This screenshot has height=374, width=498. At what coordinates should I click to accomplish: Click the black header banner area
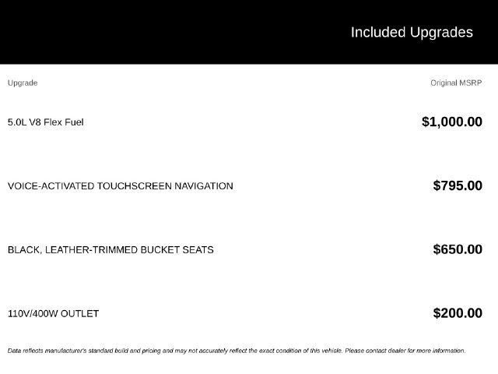[x=249, y=32]
